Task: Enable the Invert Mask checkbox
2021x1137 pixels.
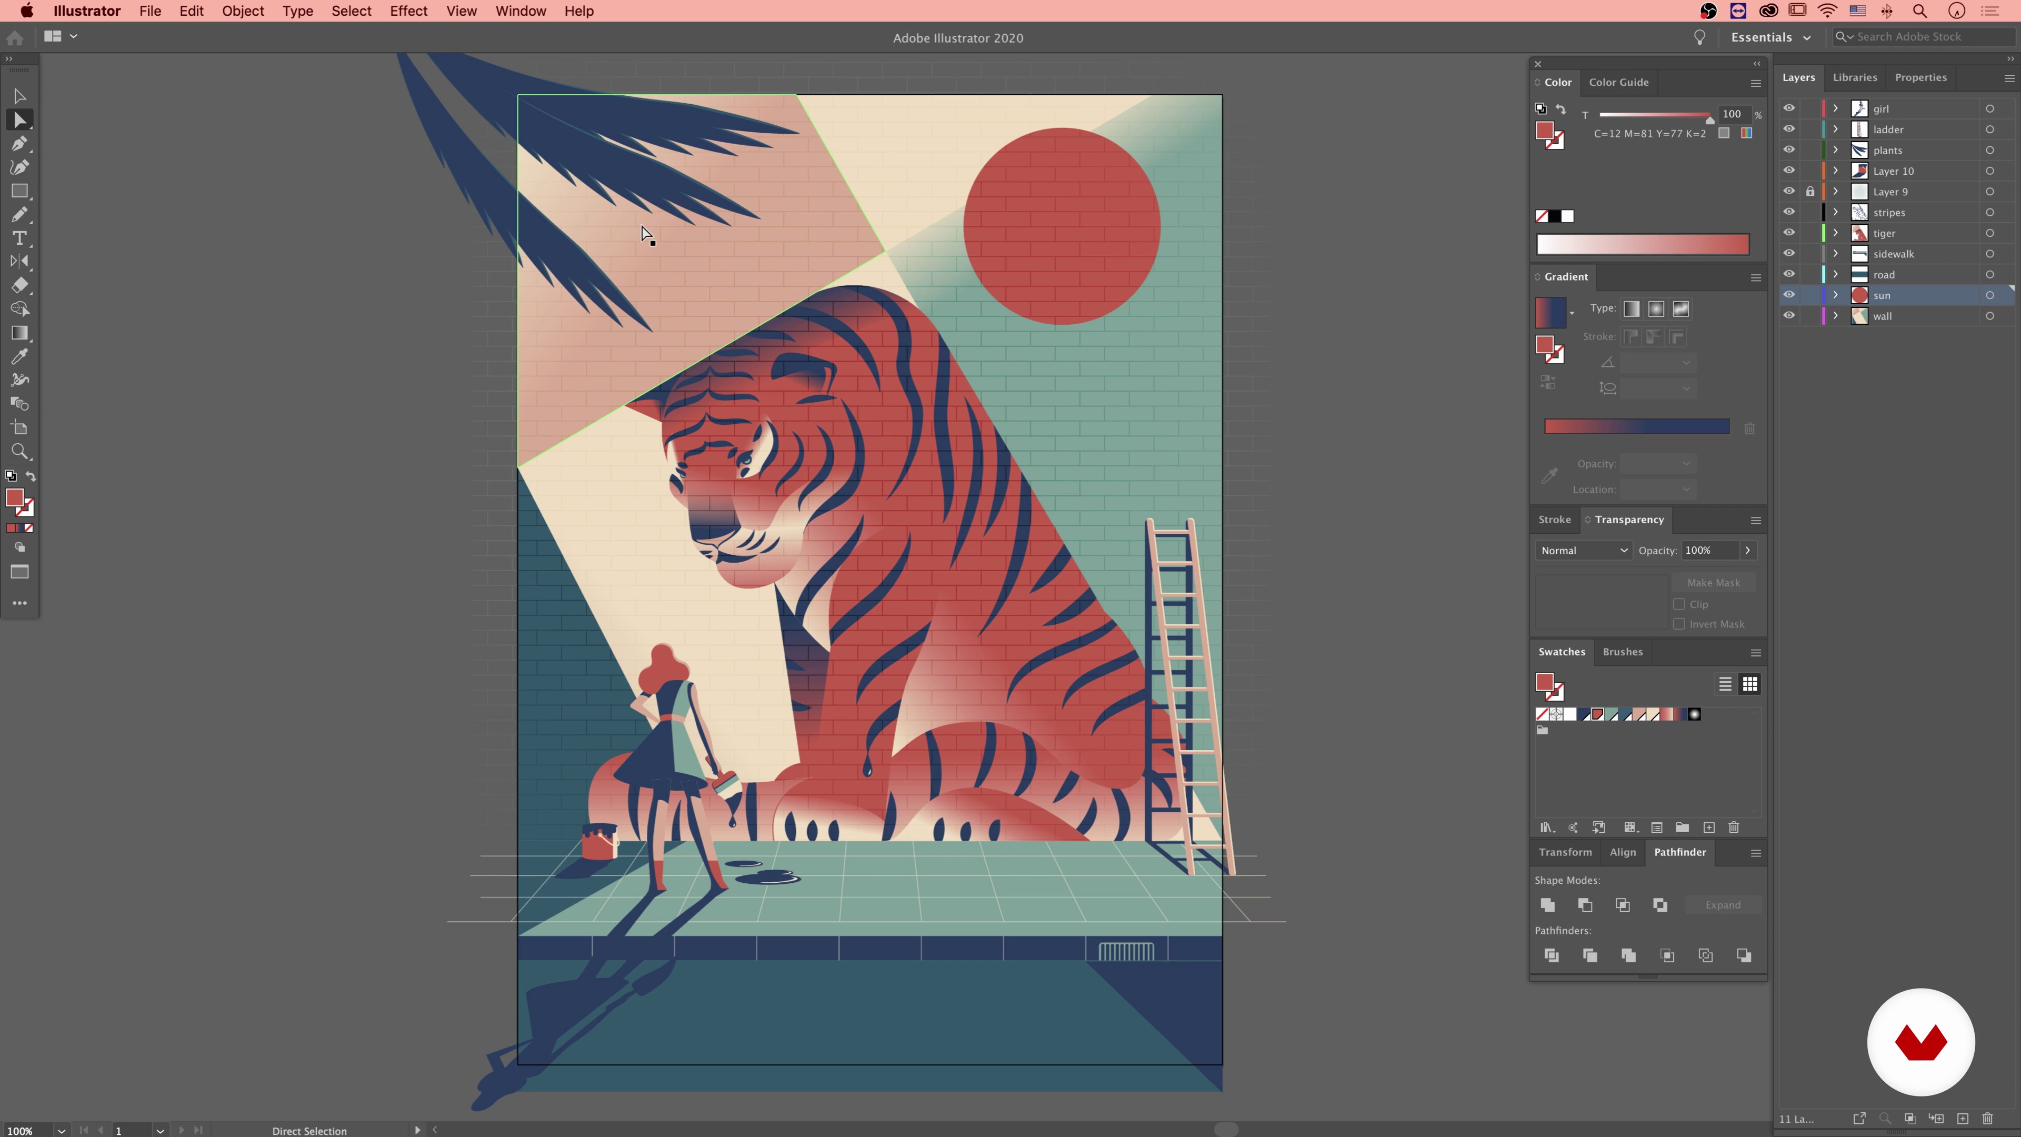Action: 1679,624
